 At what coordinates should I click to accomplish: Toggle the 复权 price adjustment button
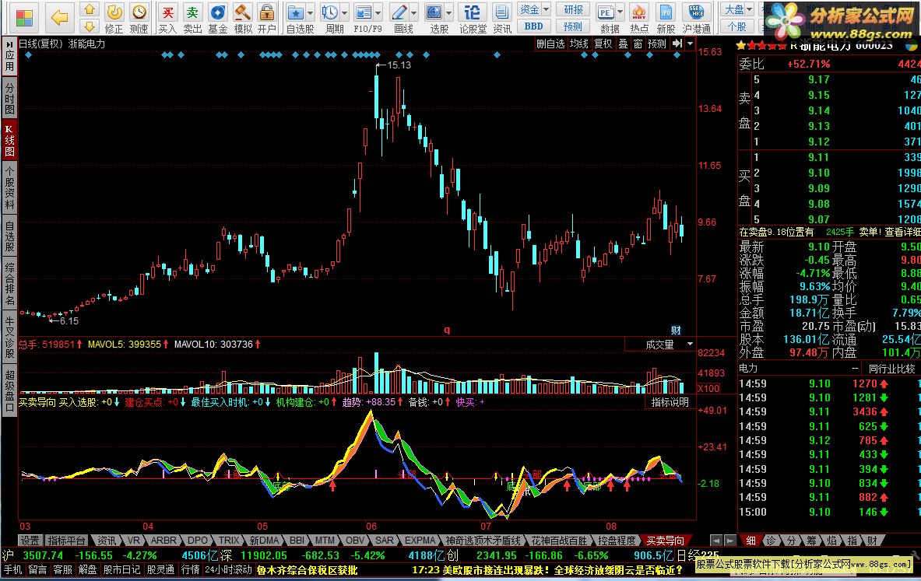[603, 44]
